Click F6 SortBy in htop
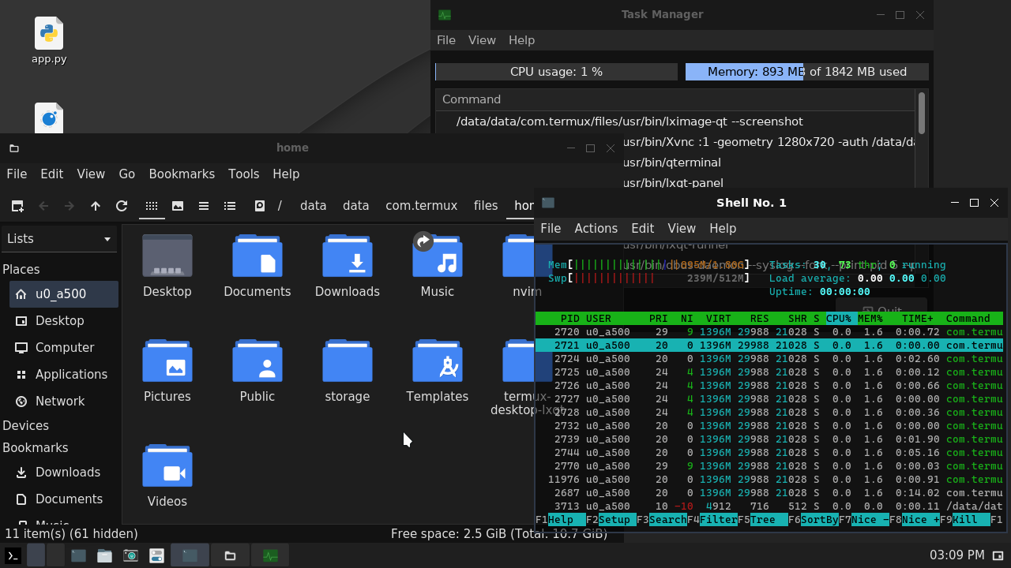1011x568 pixels. pos(814,520)
